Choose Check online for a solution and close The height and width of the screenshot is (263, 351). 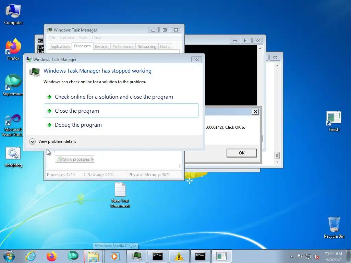coord(121,97)
